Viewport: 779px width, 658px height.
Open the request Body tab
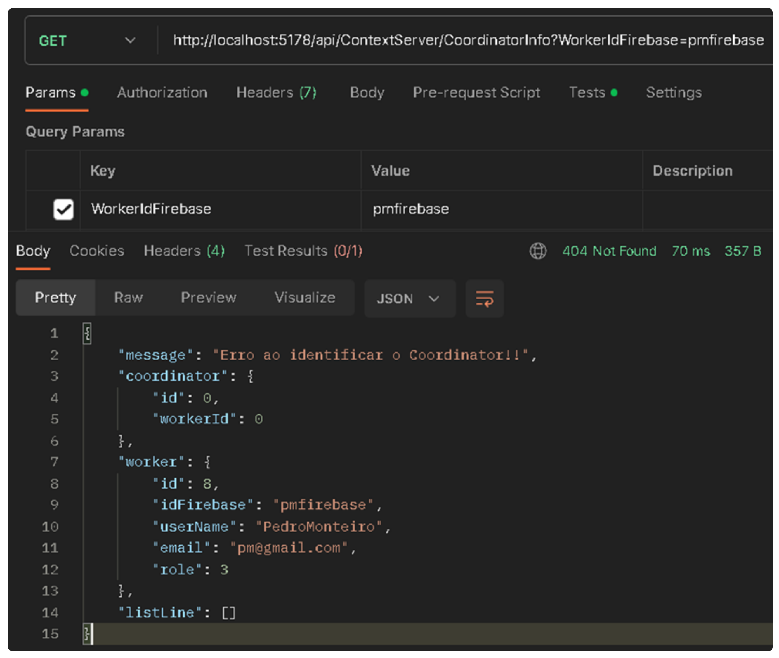coord(367,93)
